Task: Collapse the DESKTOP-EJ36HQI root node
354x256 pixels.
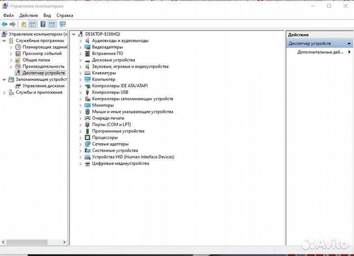Action: click(74, 34)
